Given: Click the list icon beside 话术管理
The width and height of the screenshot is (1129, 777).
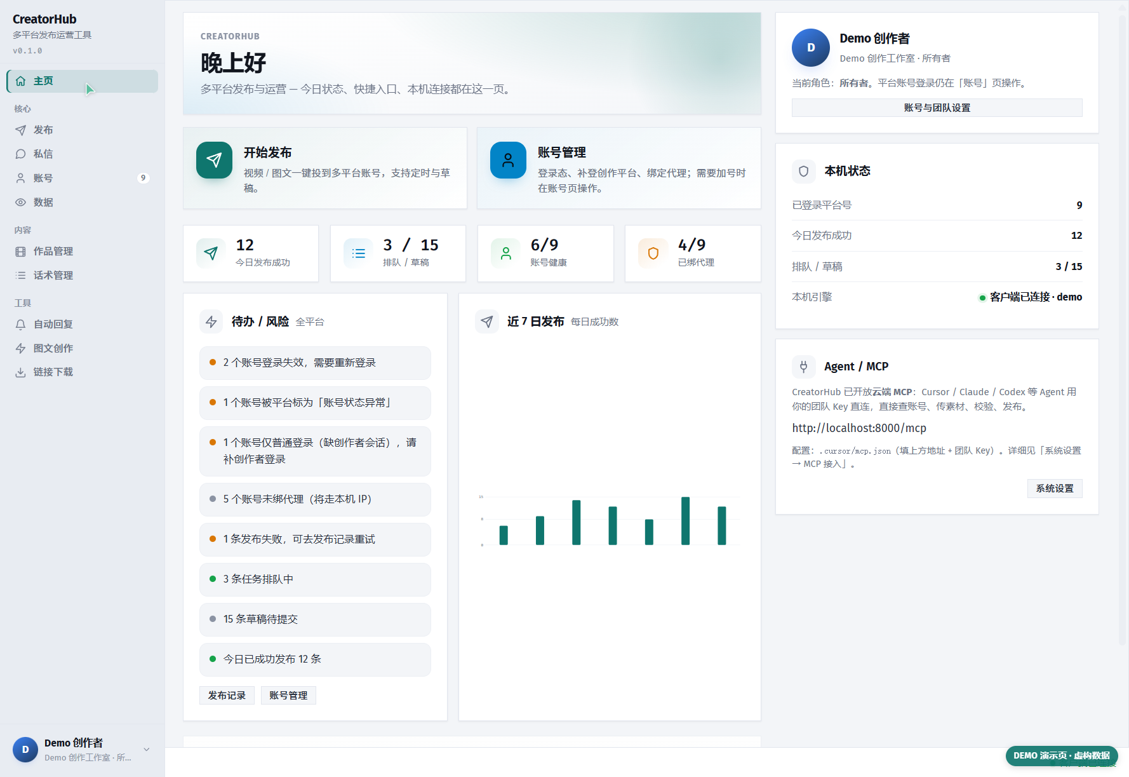Looking at the screenshot, I should pyautogui.click(x=20, y=276).
